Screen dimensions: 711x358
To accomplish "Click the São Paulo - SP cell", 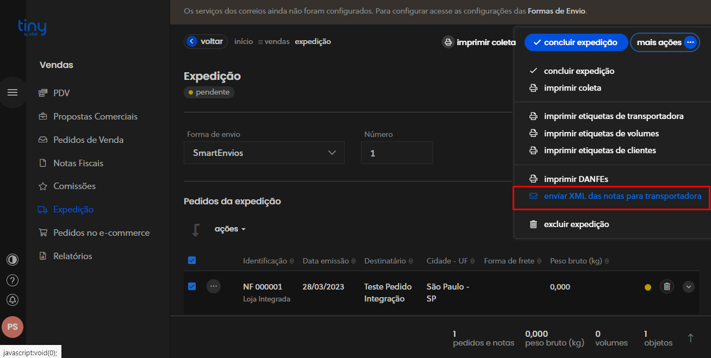I will pyautogui.click(x=448, y=293).
